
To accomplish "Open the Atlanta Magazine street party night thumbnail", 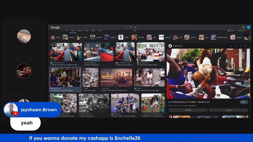I will pyautogui.click(x=98, y=52).
